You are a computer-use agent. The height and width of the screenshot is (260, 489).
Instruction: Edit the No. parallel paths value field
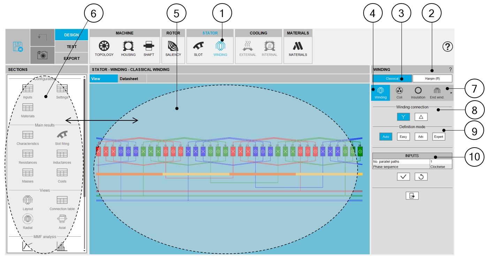click(441, 161)
